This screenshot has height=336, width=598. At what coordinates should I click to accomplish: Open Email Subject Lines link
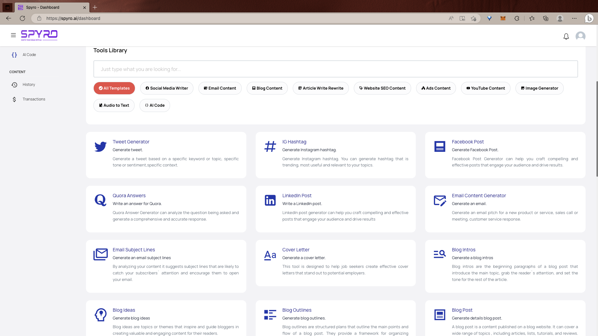point(134,250)
